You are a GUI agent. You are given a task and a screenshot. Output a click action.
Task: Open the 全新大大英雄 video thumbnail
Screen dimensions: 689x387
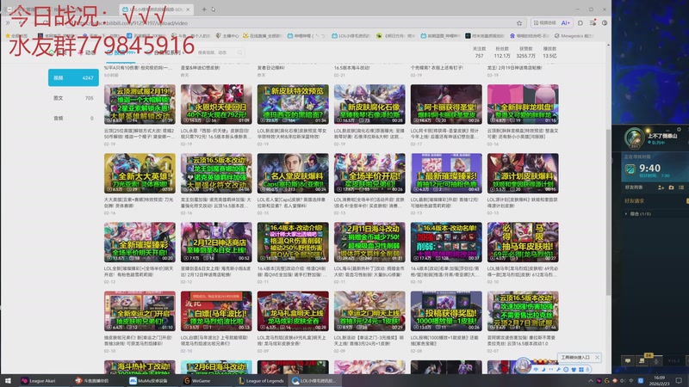(x=140, y=174)
